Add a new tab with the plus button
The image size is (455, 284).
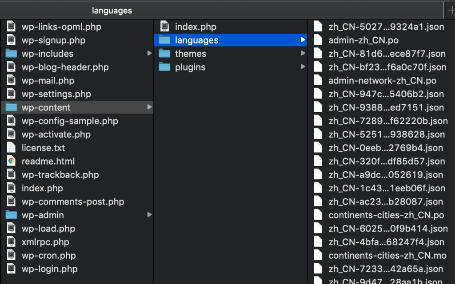point(451,11)
